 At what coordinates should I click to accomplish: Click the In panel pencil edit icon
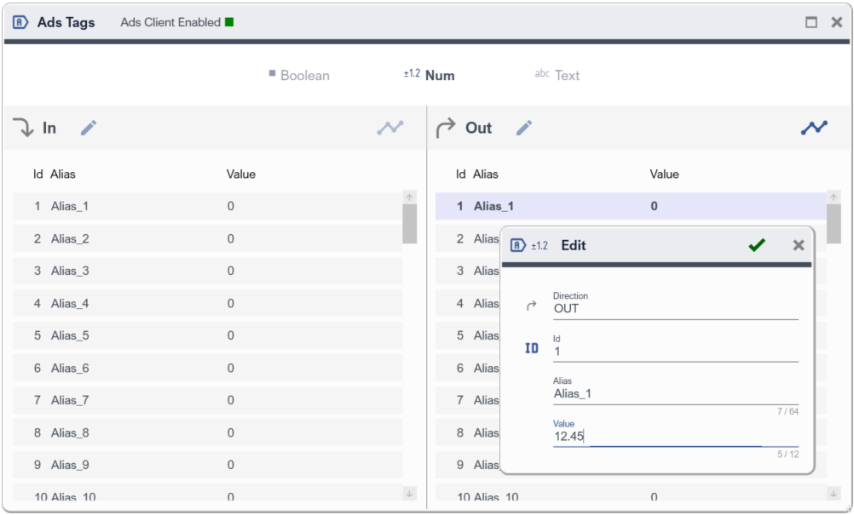(x=89, y=128)
